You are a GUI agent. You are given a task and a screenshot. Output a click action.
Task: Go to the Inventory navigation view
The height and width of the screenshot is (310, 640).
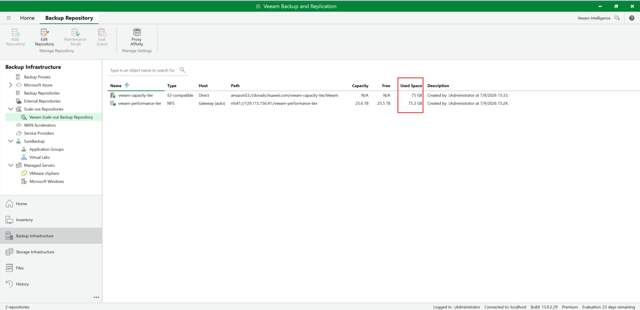(x=51, y=220)
